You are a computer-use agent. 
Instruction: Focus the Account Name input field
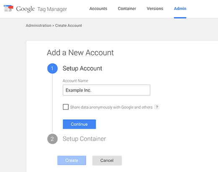tap(106, 90)
